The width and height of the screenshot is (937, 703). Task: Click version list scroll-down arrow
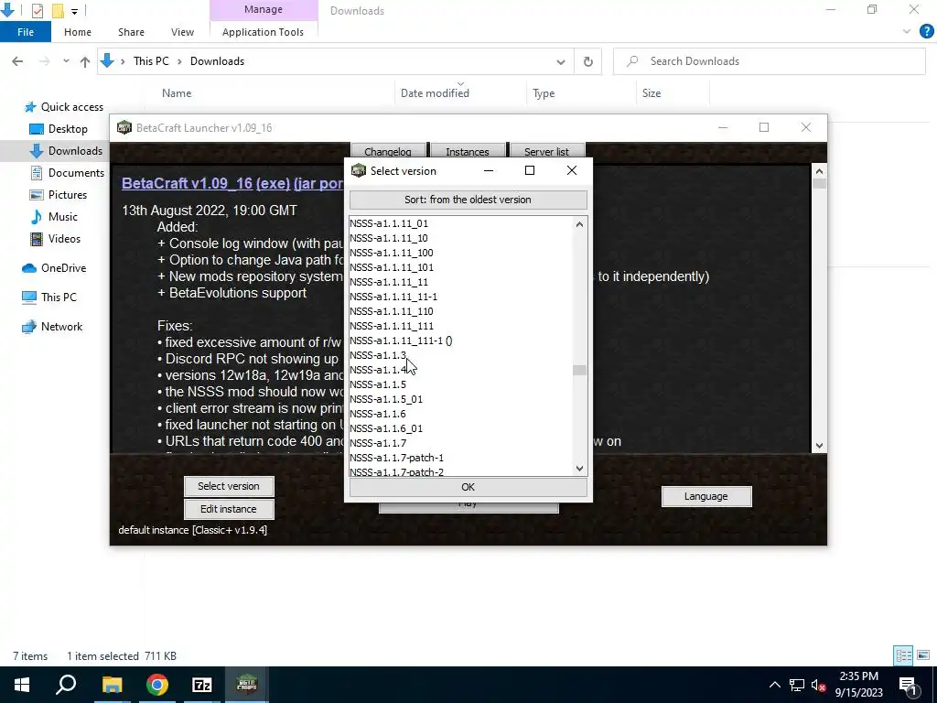579,468
